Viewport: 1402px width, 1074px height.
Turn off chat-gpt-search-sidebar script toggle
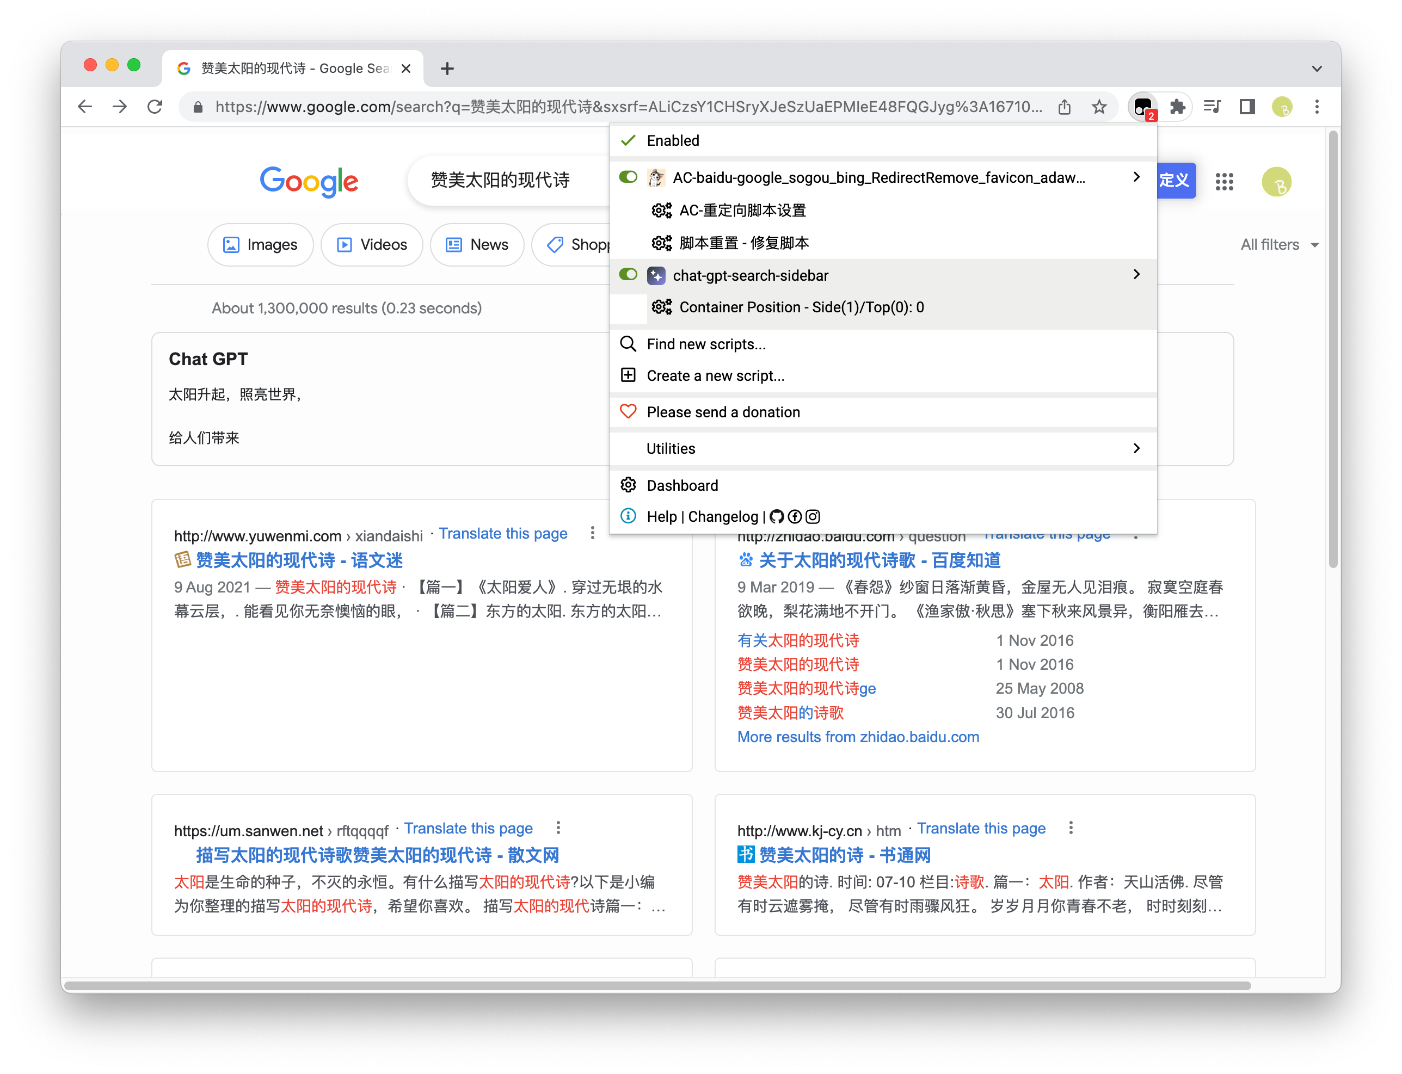pos(628,275)
